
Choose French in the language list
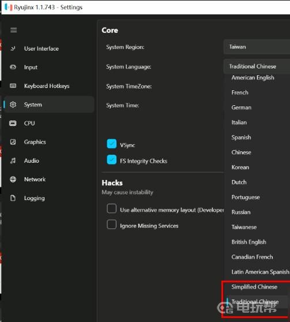(x=240, y=93)
